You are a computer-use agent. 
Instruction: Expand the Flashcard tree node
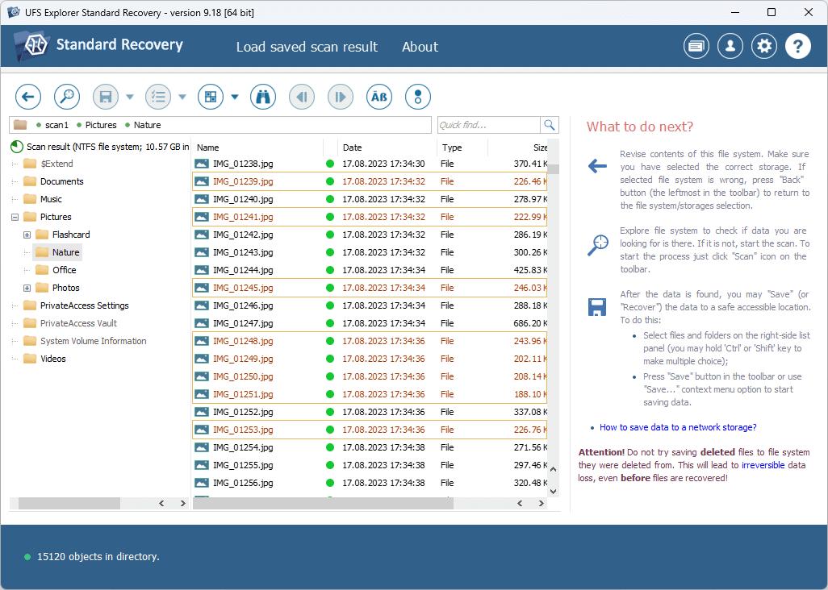click(27, 235)
